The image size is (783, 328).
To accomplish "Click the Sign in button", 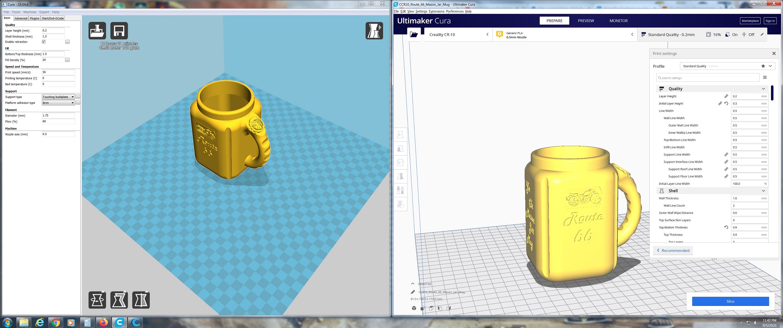I will coord(770,21).
